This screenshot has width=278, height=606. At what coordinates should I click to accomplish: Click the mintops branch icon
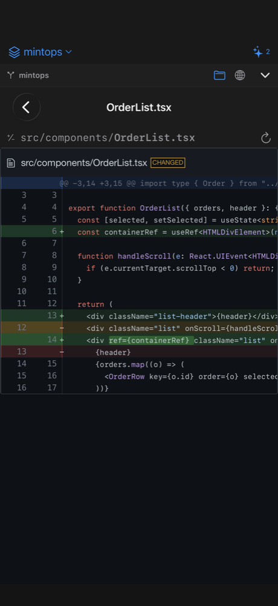11,75
